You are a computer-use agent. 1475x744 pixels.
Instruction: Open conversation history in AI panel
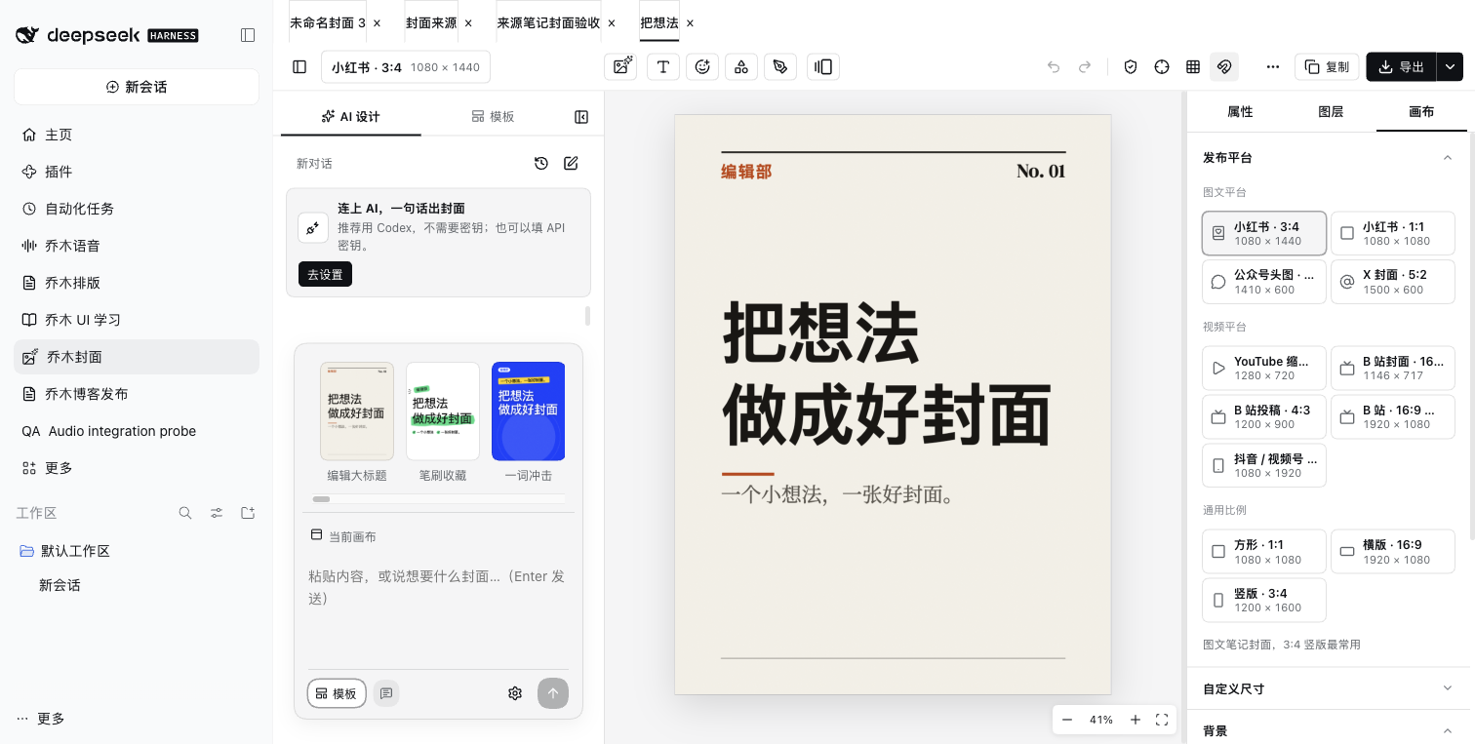pyautogui.click(x=541, y=163)
